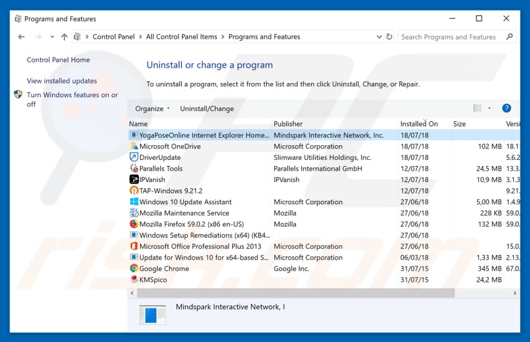
Task: Open Control Panel Home link
Action: pos(58,60)
